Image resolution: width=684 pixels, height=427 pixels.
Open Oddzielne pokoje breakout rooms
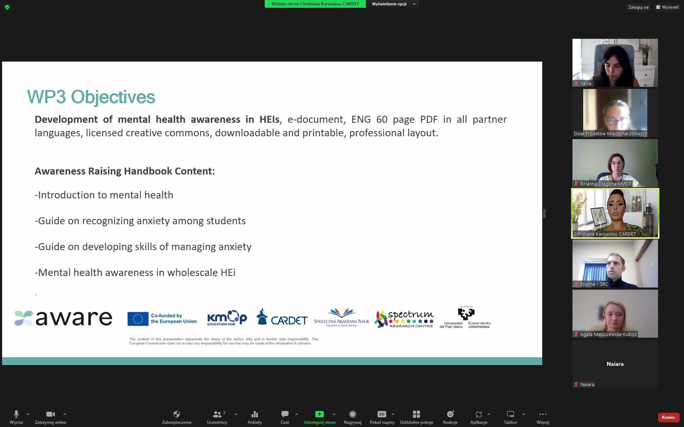coord(416,417)
